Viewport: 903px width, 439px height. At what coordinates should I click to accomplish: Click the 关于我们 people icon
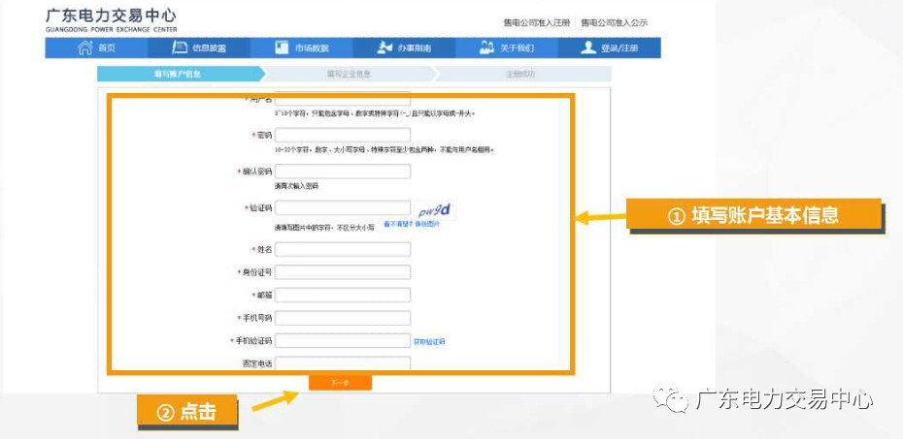(487, 47)
